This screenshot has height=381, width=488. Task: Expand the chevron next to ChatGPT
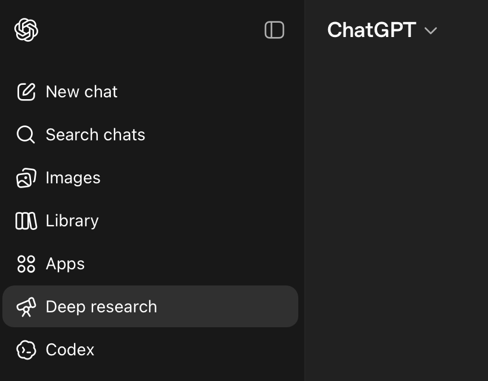tap(431, 30)
